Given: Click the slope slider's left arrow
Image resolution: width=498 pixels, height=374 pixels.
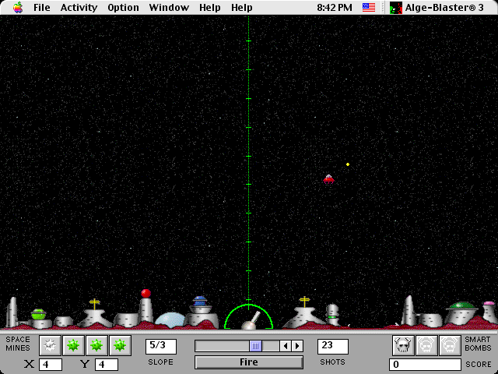Looking at the screenshot, I should coord(286,346).
